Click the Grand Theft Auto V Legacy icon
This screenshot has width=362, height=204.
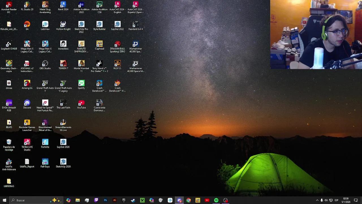(63, 86)
